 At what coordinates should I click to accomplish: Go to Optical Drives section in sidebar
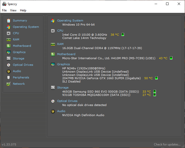pyautogui.click(x=23, y=65)
